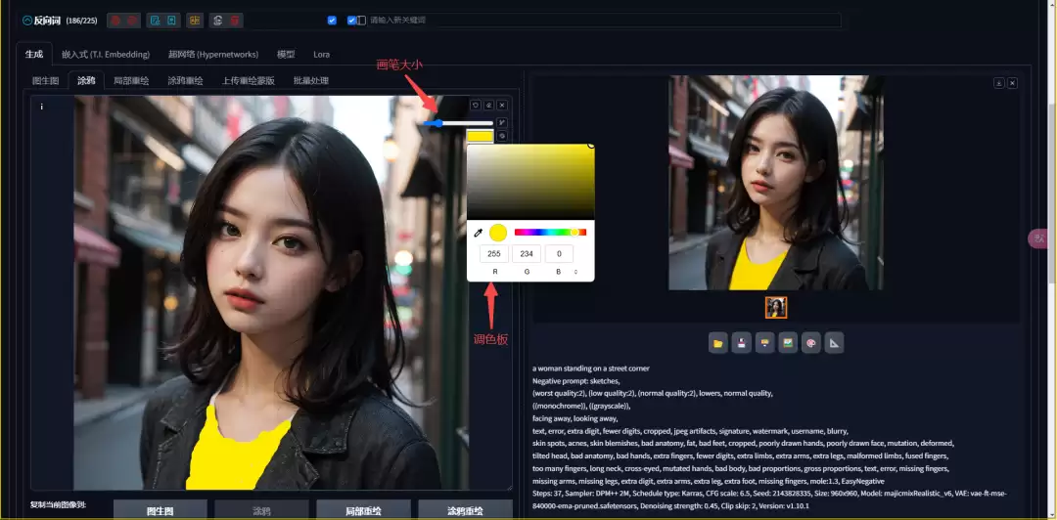This screenshot has height=520, width=1057.
Task: Click the white refresh-style icon in prompt toolbar
Action: pyautogui.click(x=217, y=21)
